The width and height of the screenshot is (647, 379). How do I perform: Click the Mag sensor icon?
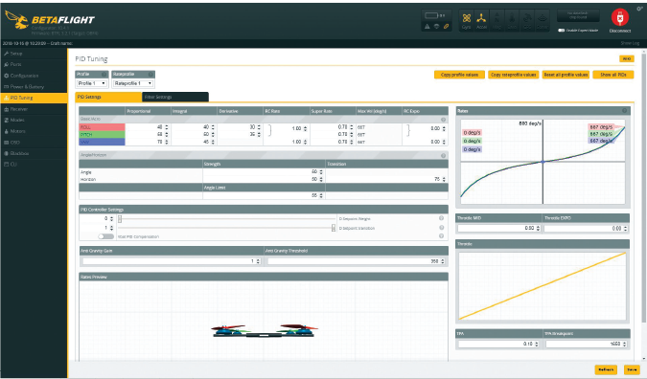(x=497, y=20)
